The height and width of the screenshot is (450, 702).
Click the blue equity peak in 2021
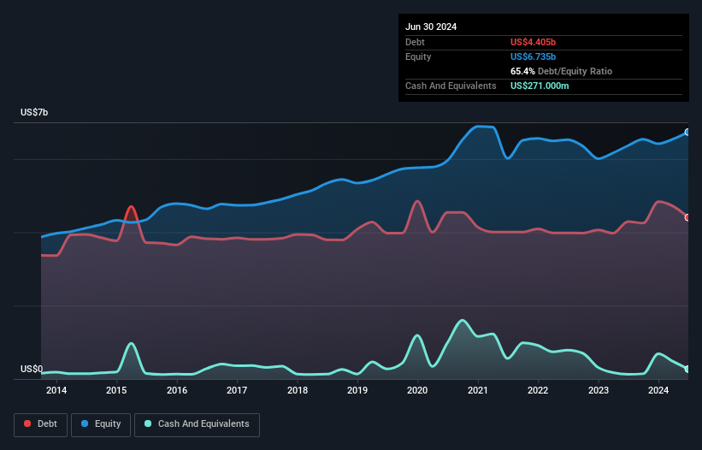[479, 127]
